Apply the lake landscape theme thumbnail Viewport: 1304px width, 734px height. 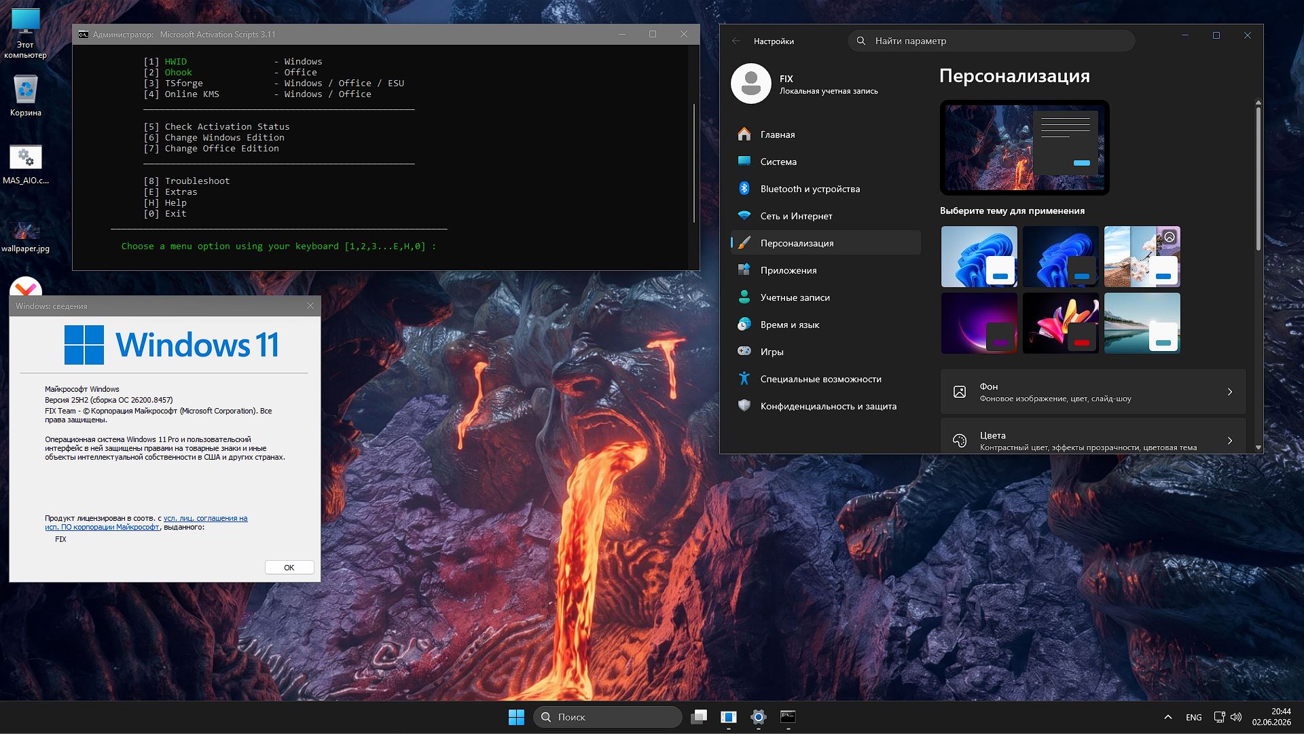point(1142,323)
